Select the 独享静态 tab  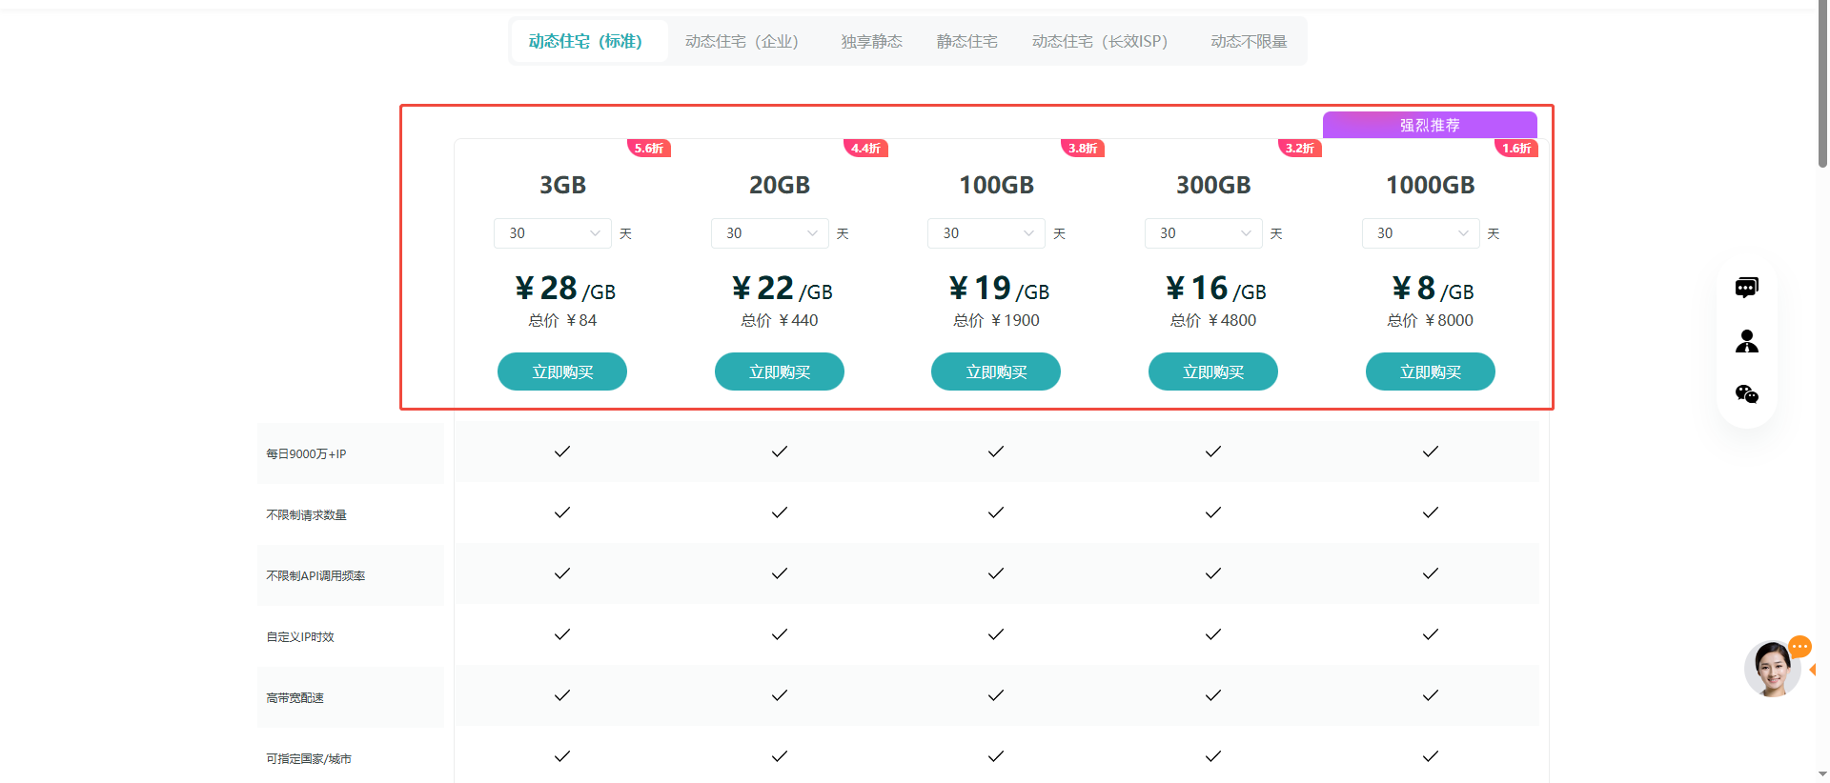pyautogui.click(x=871, y=42)
